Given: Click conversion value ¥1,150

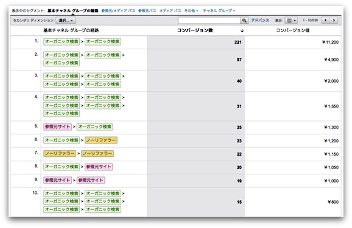Looking at the screenshot, I should (331, 154).
